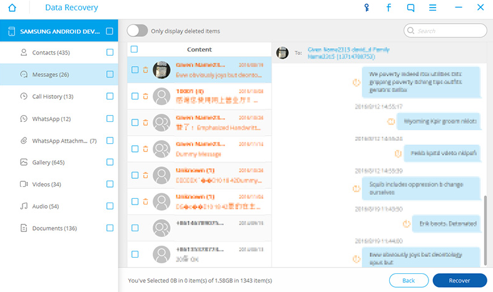
Task: Click the WhatsApp Attachments paperclip icon
Action: [24, 141]
